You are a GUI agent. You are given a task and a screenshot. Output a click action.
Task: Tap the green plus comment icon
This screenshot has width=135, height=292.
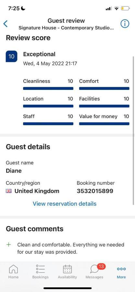(x=8, y=245)
